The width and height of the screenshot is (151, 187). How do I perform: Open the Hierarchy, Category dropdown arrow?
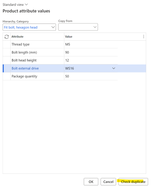click(x=53, y=27)
